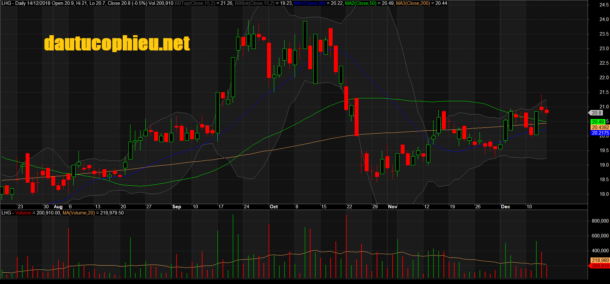Image resolution: width=610 pixels, height=284 pixels.
Task: Click the '22' date label in October
Action: click(349, 207)
